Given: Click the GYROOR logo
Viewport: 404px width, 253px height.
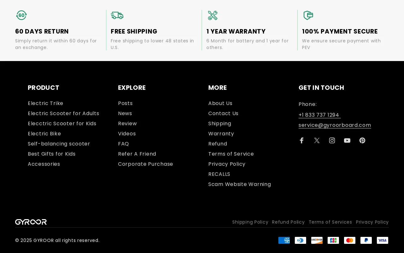Looking at the screenshot, I should (x=31, y=222).
